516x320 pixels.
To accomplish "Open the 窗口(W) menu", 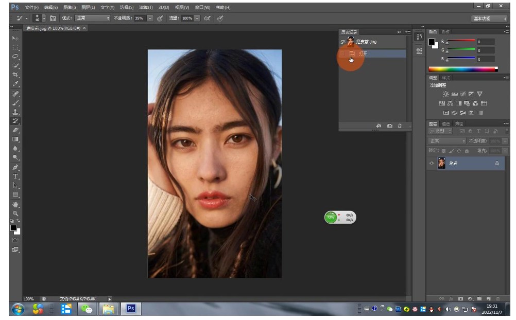I will tap(202, 7).
